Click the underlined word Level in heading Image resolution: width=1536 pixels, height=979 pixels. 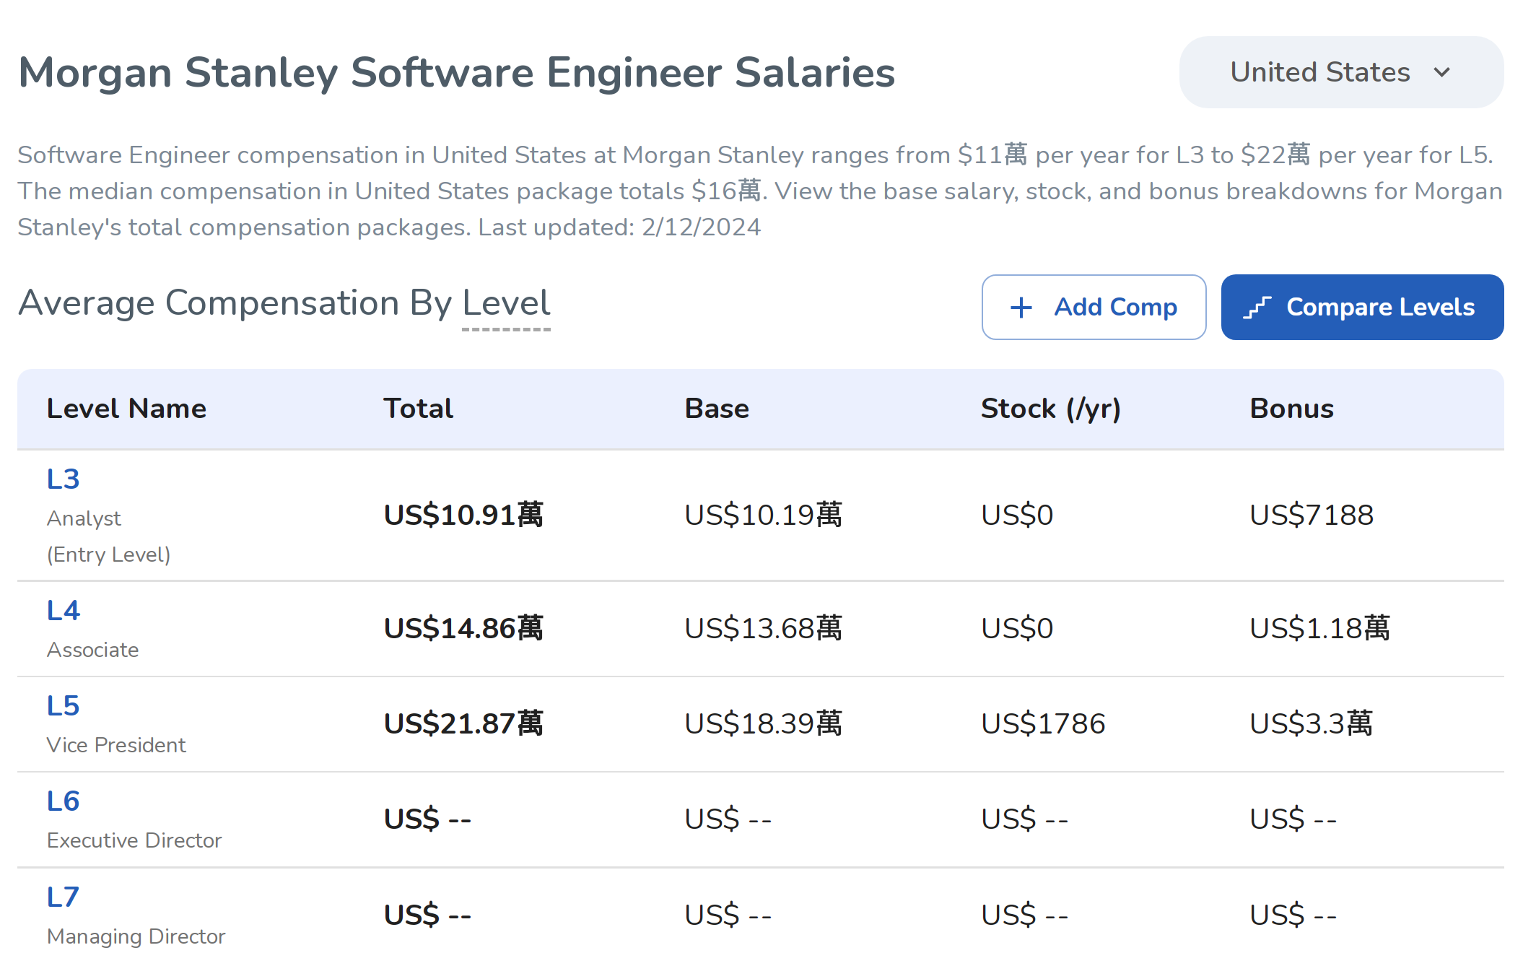click(x=506, y=303)
